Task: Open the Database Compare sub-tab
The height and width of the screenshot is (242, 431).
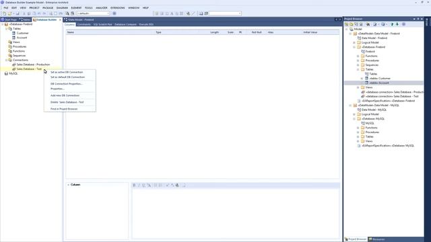Action: (x=125, y=24)
